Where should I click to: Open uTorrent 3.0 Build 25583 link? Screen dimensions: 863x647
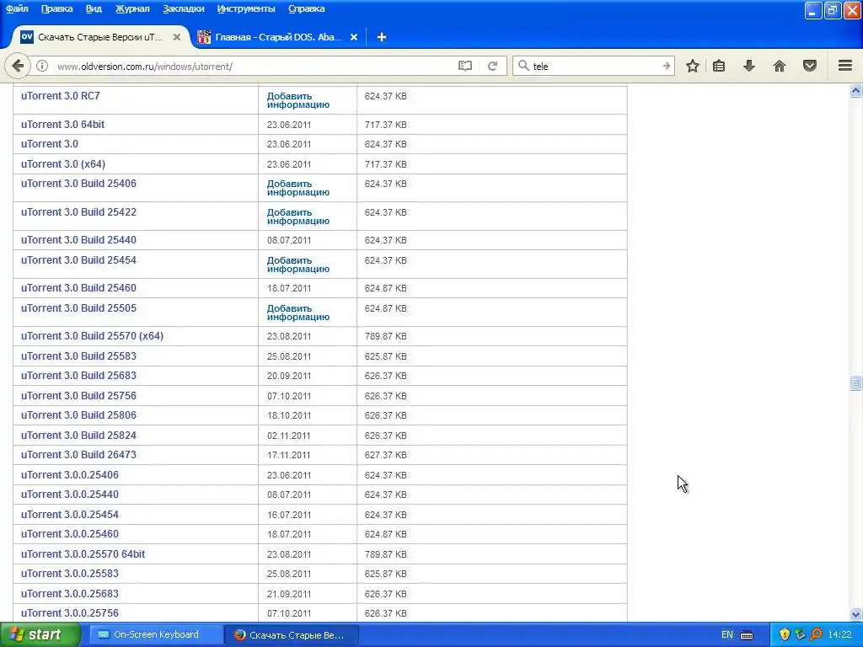coord(78,356)
